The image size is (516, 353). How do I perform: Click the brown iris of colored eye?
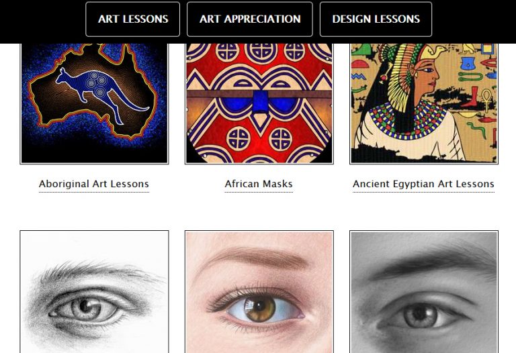(x=259, y=309)
